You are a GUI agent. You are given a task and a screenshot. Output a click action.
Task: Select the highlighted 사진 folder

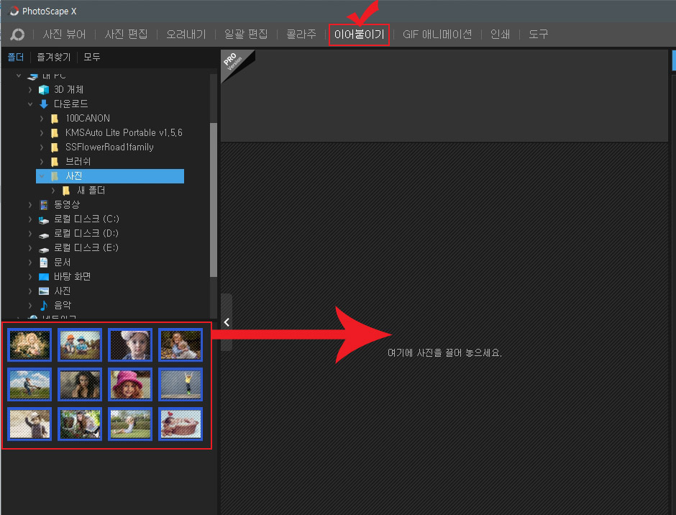(x=110, y=176)
